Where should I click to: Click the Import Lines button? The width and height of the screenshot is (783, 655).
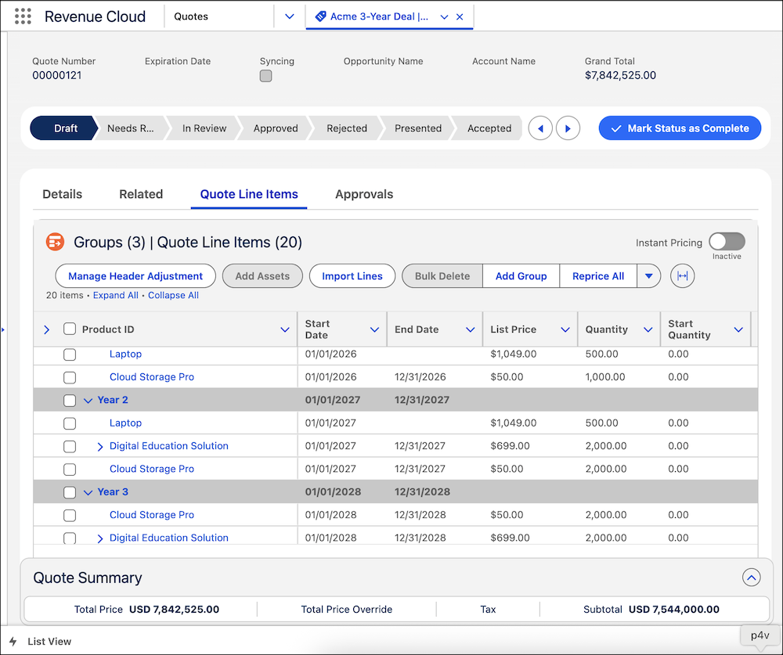coord(352,276)
